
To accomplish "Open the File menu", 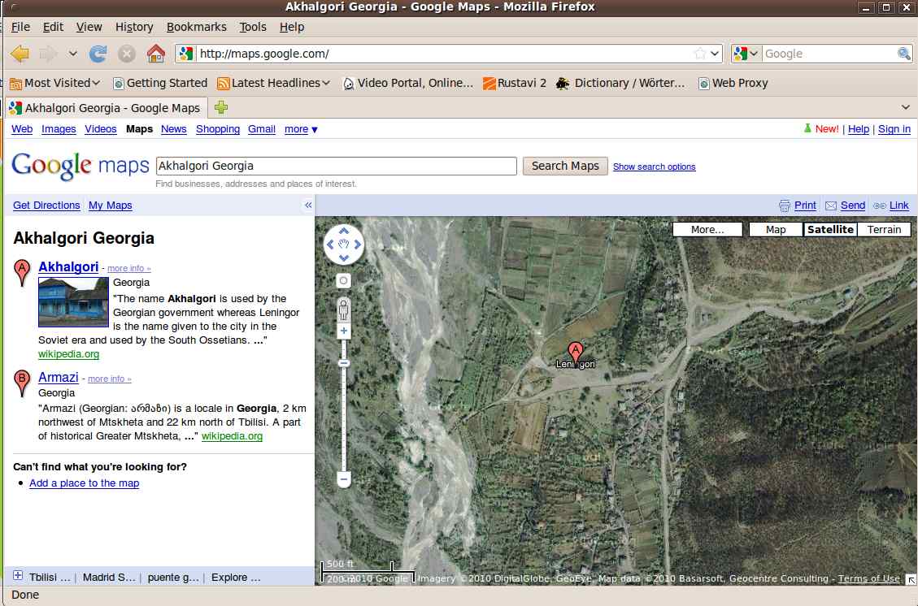I will (20, 27).
